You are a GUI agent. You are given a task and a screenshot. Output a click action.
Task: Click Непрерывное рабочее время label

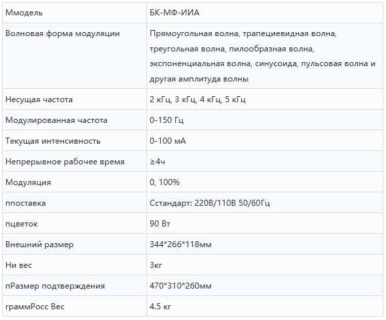pyautogui.click(x=65, y=162)
